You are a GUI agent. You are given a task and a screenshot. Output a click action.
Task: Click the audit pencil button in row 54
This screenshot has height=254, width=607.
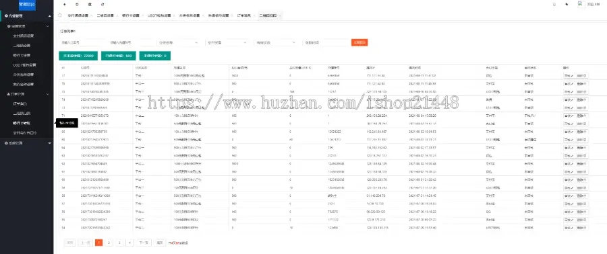pos(569,227)
